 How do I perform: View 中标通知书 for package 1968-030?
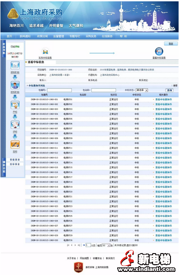163,240
